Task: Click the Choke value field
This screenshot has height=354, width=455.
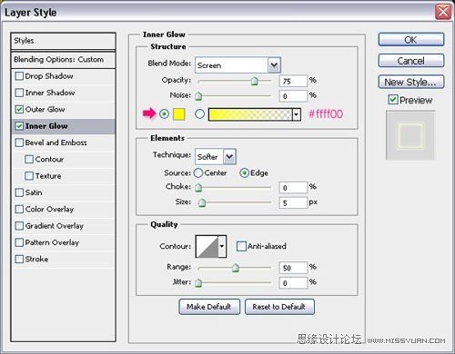Action: (293, 188)
